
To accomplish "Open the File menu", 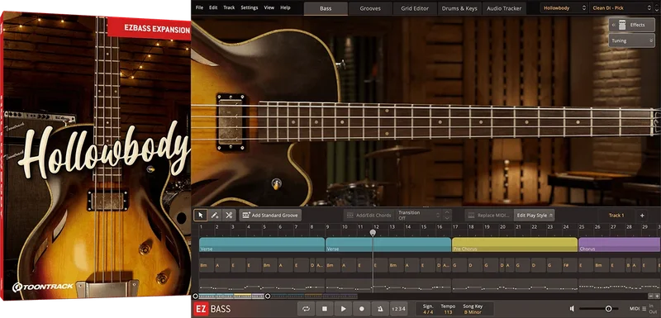I will pos(199,7).
